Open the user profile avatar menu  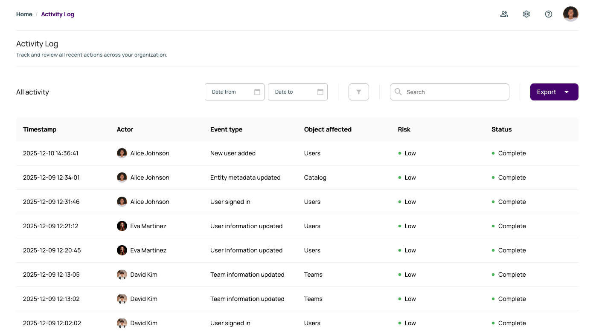(570, 14)
